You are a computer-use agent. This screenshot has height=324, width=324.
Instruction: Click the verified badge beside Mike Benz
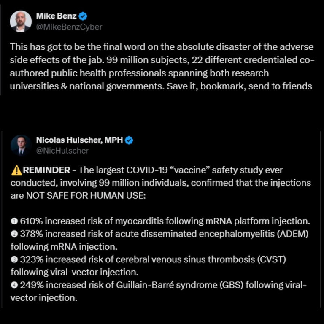tap(84, 16)
